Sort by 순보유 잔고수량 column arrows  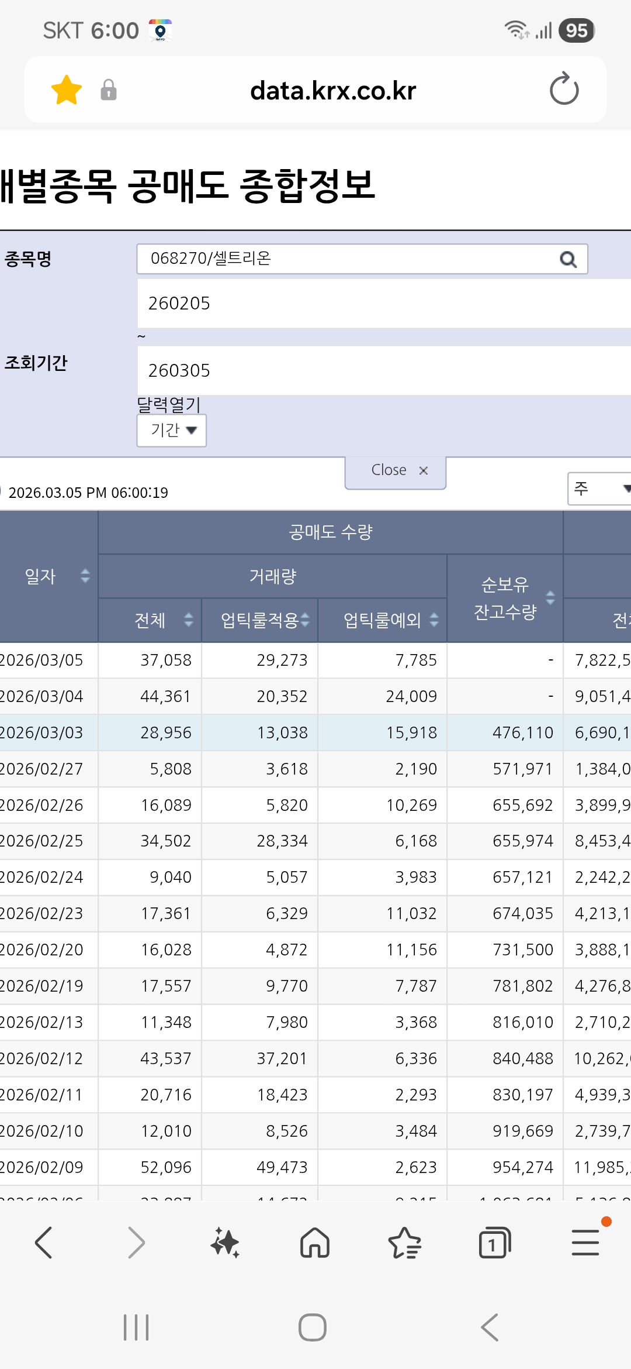coord(550,598)
